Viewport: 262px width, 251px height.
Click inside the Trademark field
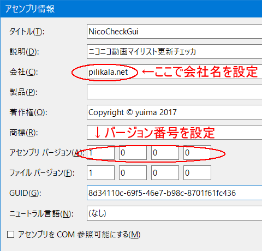tap(174, 132)
